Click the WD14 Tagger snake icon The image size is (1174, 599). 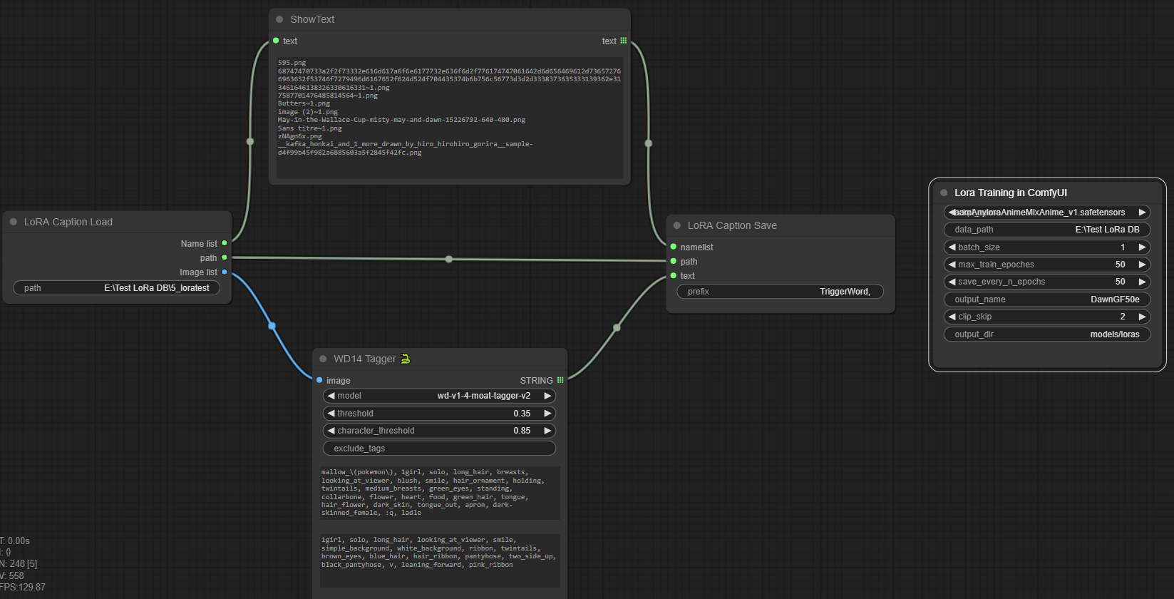(x=406, y=359)
